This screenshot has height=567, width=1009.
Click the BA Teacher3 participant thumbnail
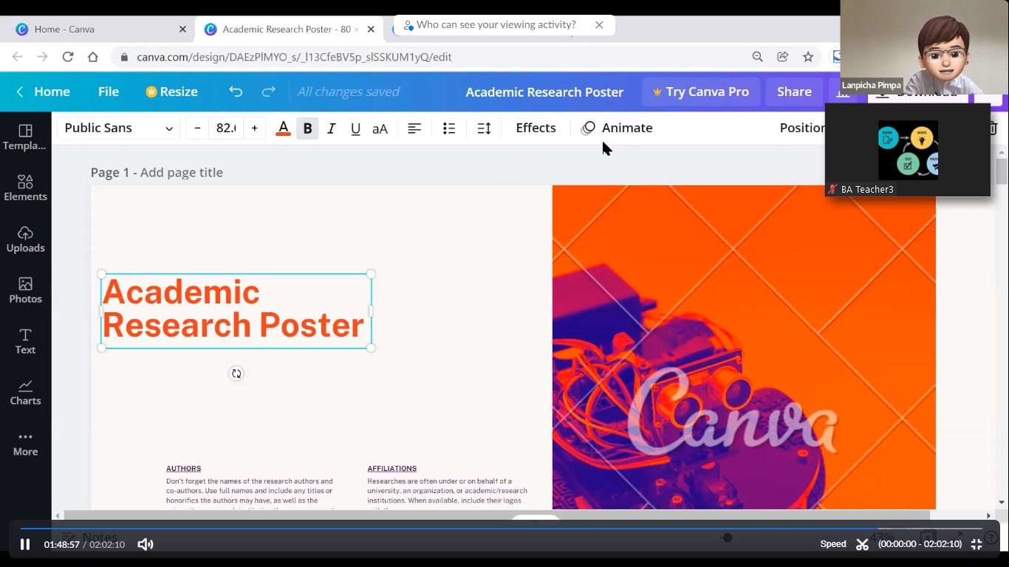point(908,150)
